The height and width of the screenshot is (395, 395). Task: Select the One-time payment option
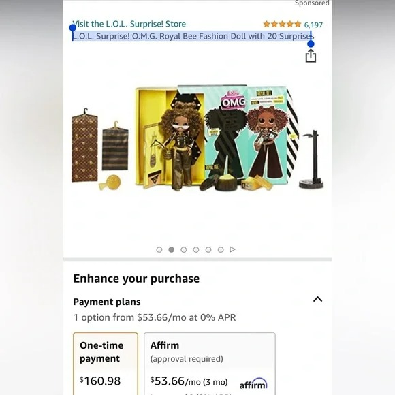(106, 364)
